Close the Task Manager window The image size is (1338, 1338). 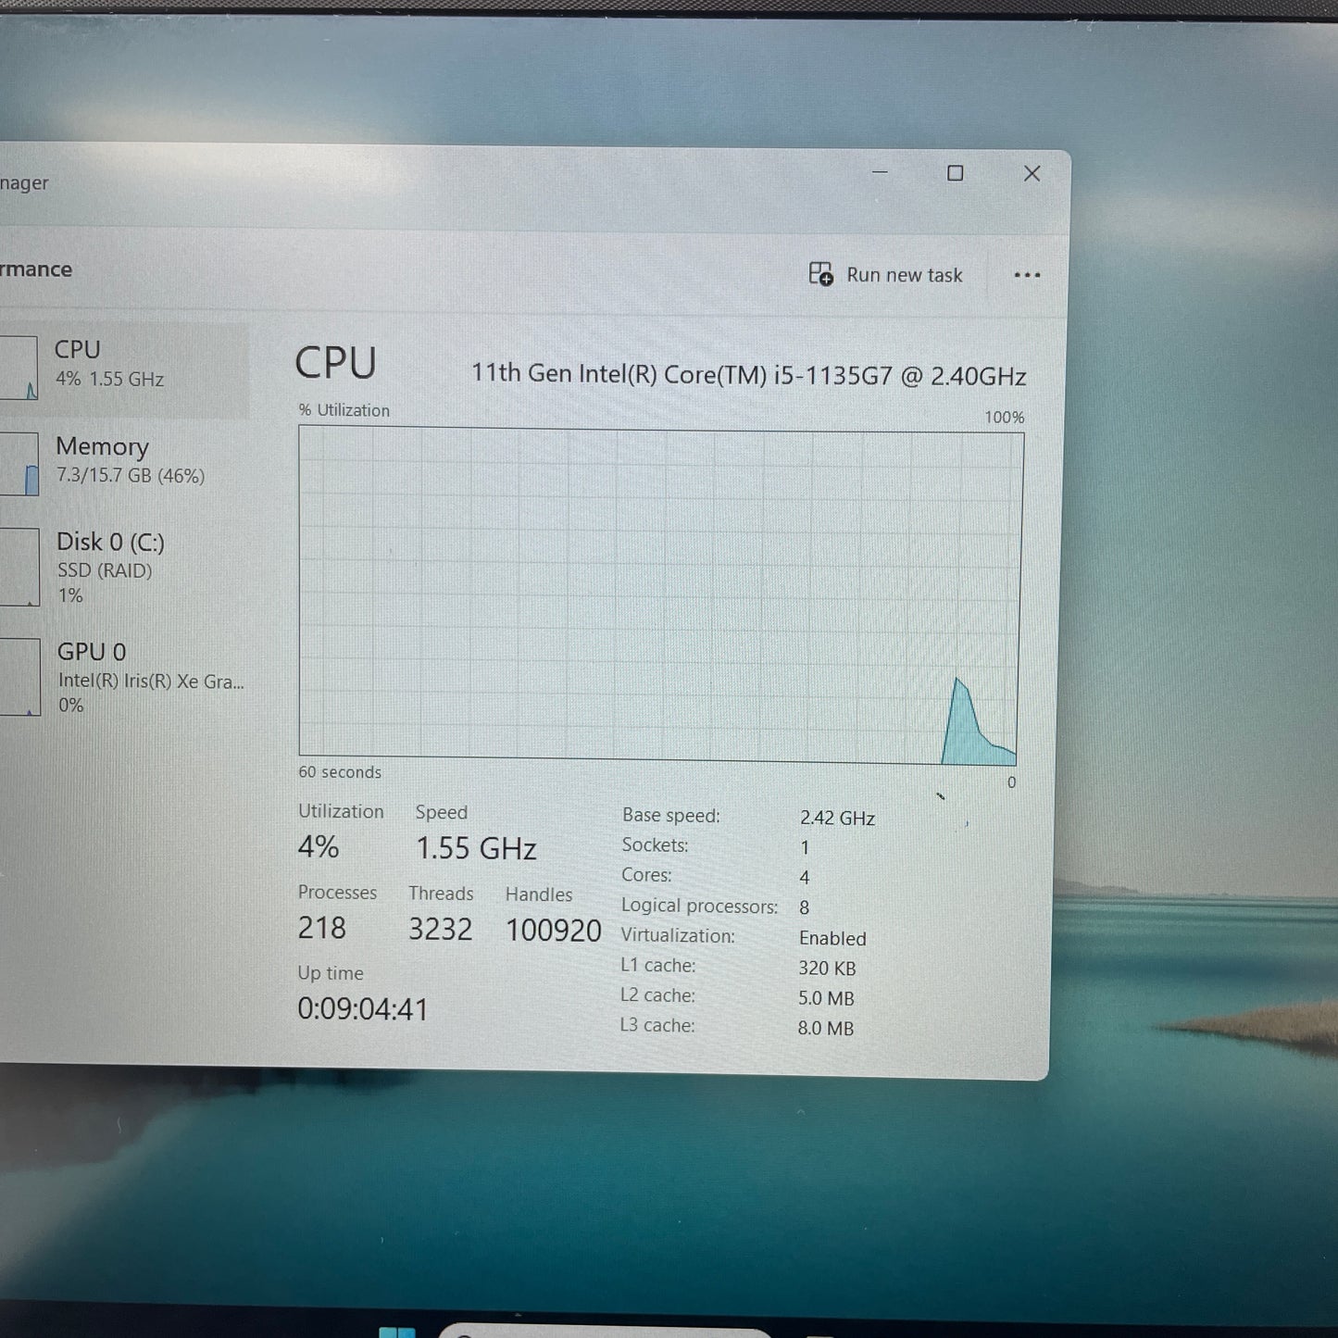pos(1032,173)
